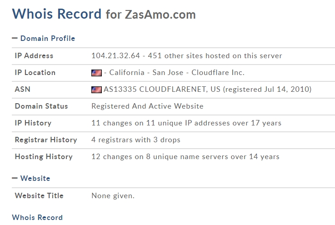Click the US flag beside AS13335
335x225 pixels.
click(x=96, y=90)
